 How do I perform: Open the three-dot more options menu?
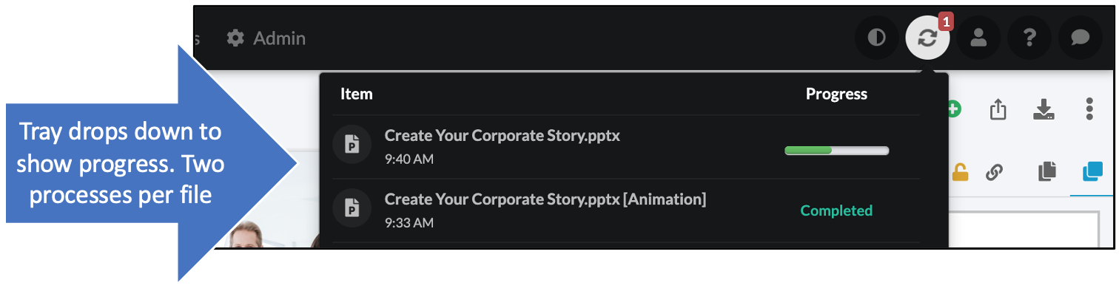(x=1089, y=109)
